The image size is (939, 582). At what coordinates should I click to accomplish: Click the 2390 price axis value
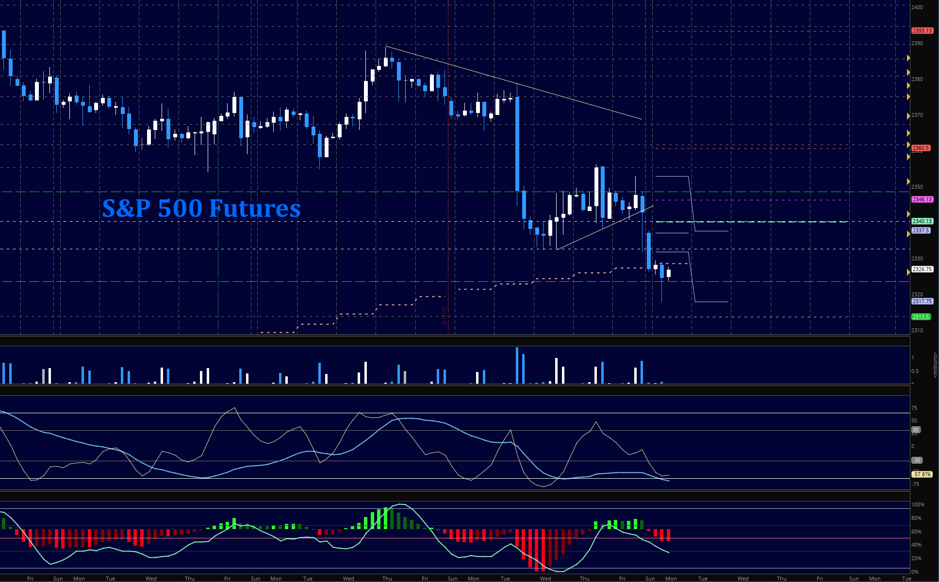(917, 43)
